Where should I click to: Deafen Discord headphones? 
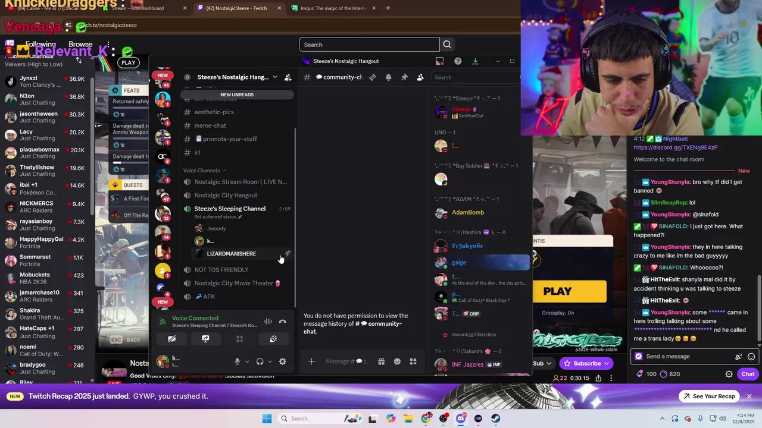pos(260,361)
